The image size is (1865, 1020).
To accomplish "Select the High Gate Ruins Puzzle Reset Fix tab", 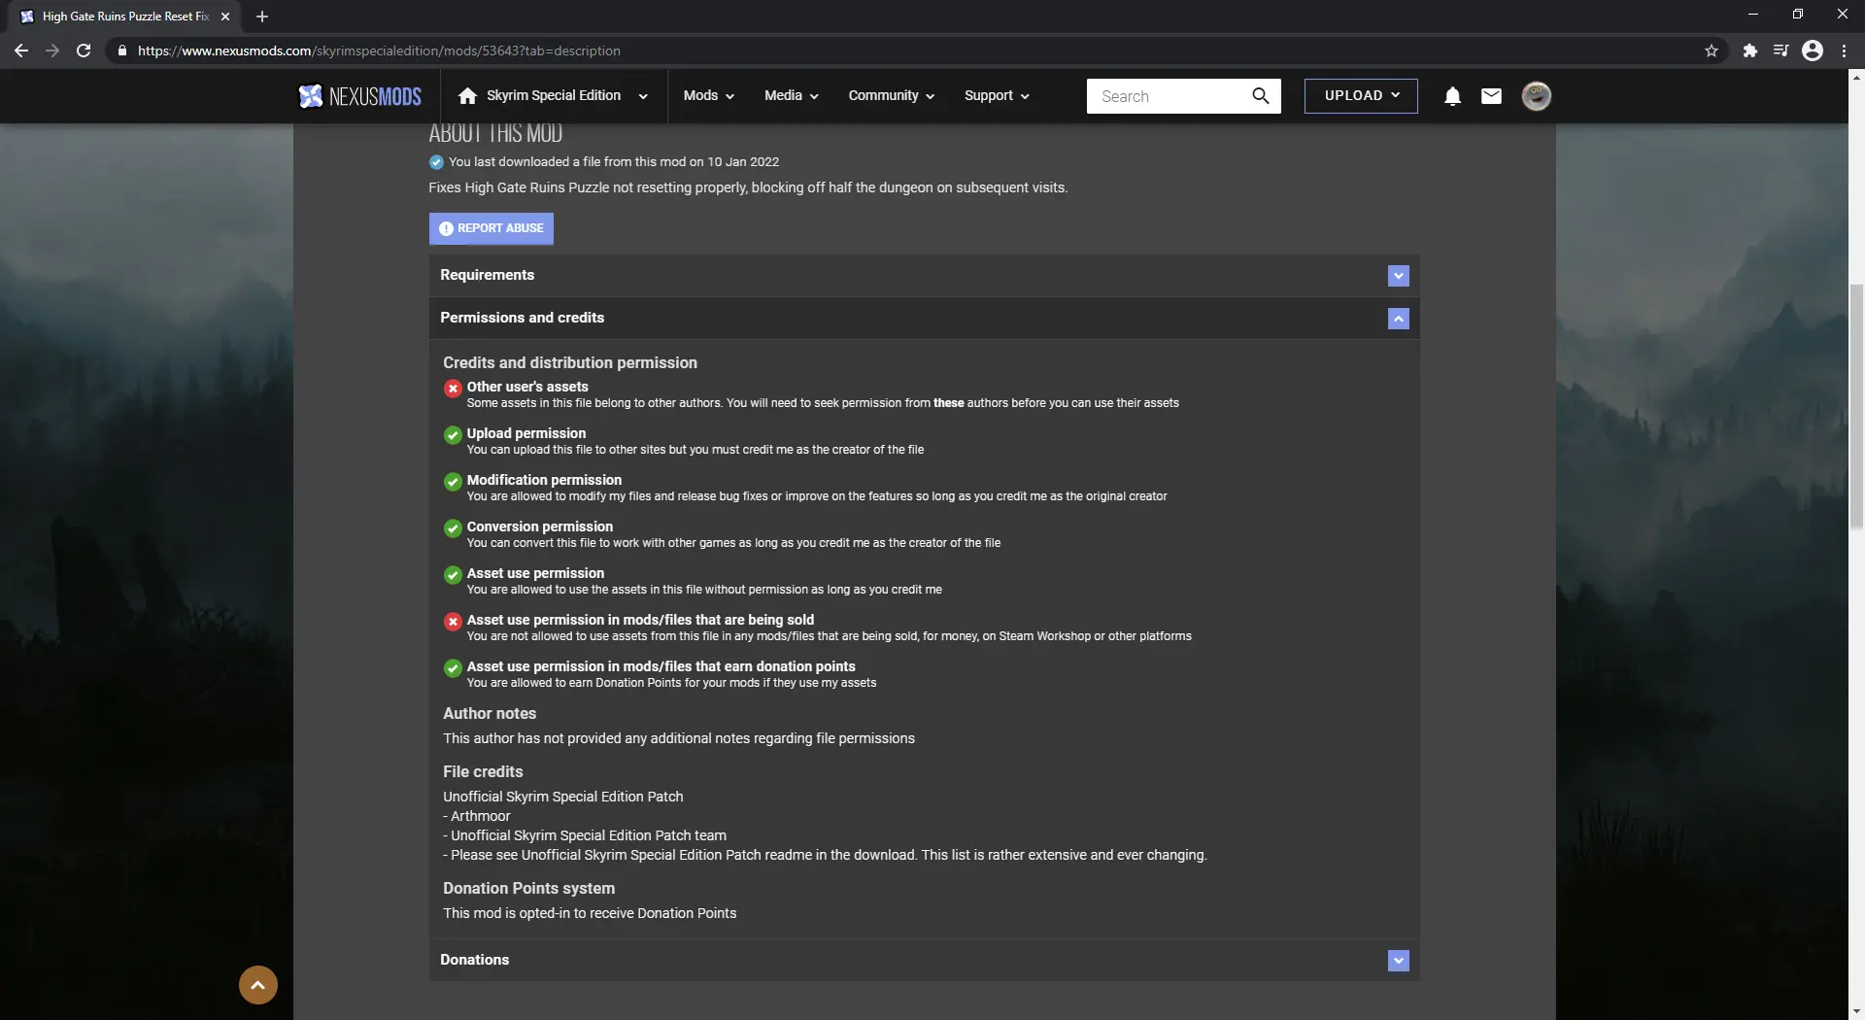I will pyautogui.click(x=124, y=17).
